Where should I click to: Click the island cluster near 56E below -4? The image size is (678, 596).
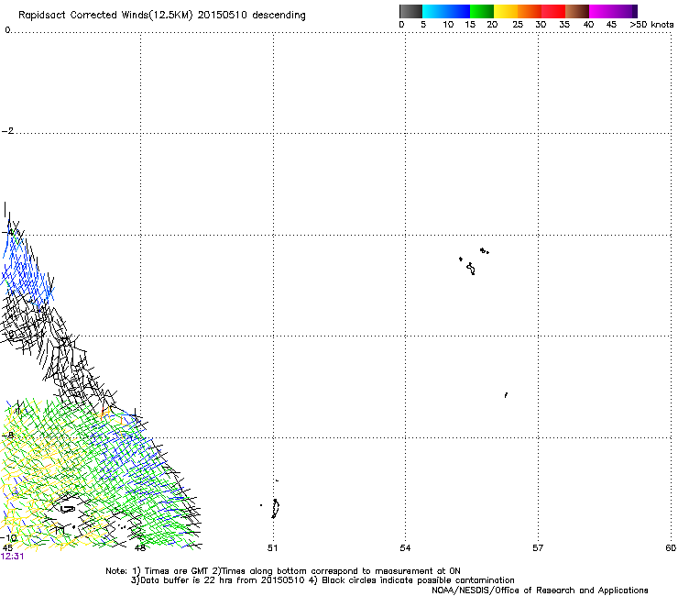click(485, 250)
